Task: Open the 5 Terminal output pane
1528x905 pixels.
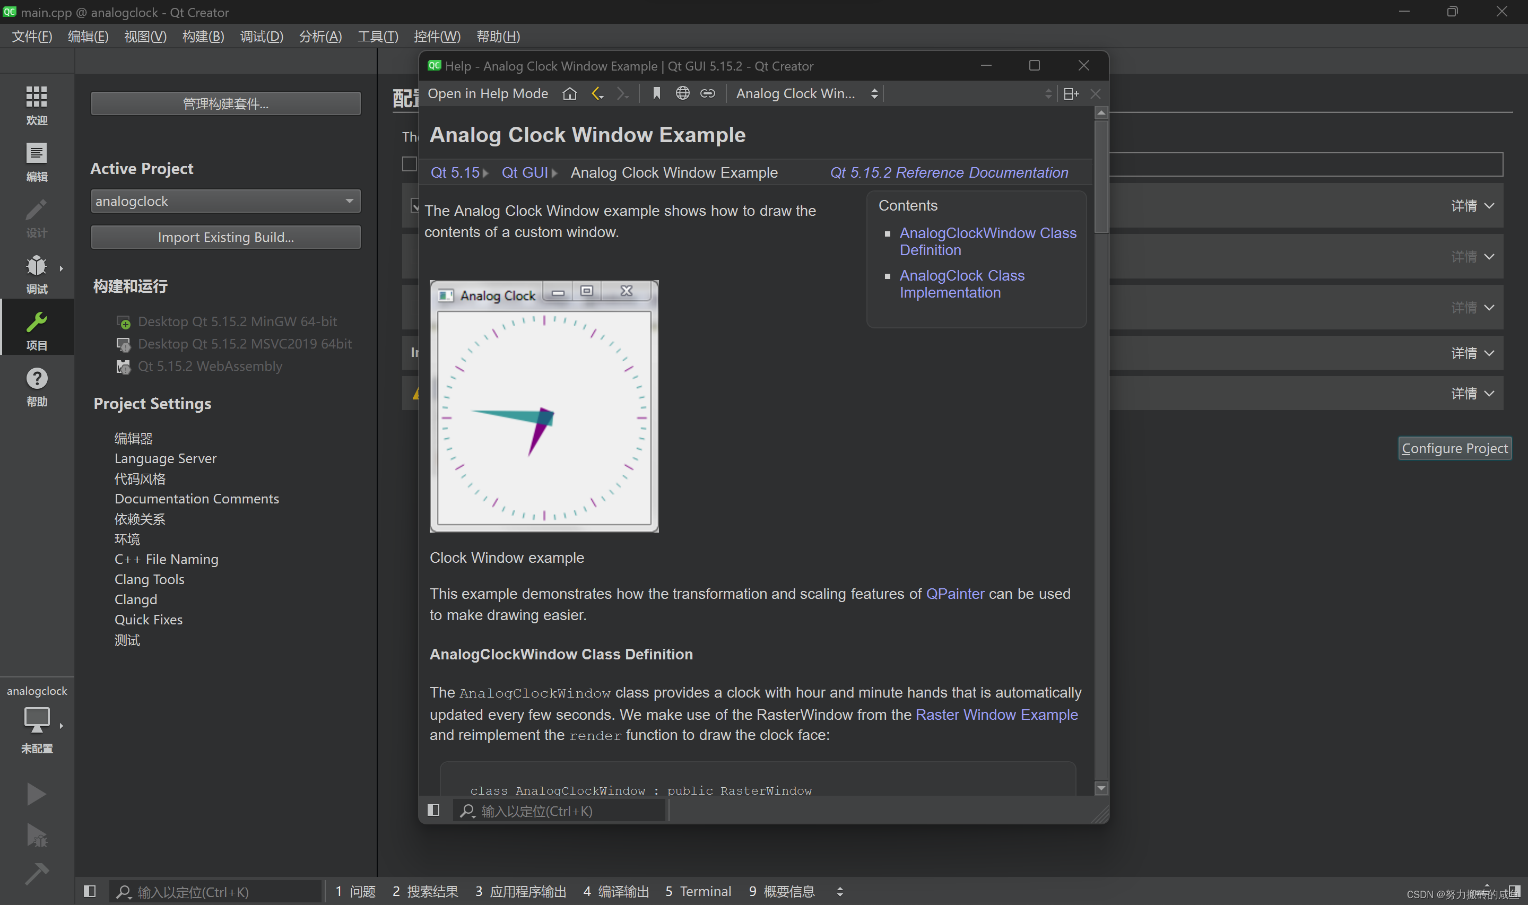Action: pyautogui.click(x=698, y=891)
